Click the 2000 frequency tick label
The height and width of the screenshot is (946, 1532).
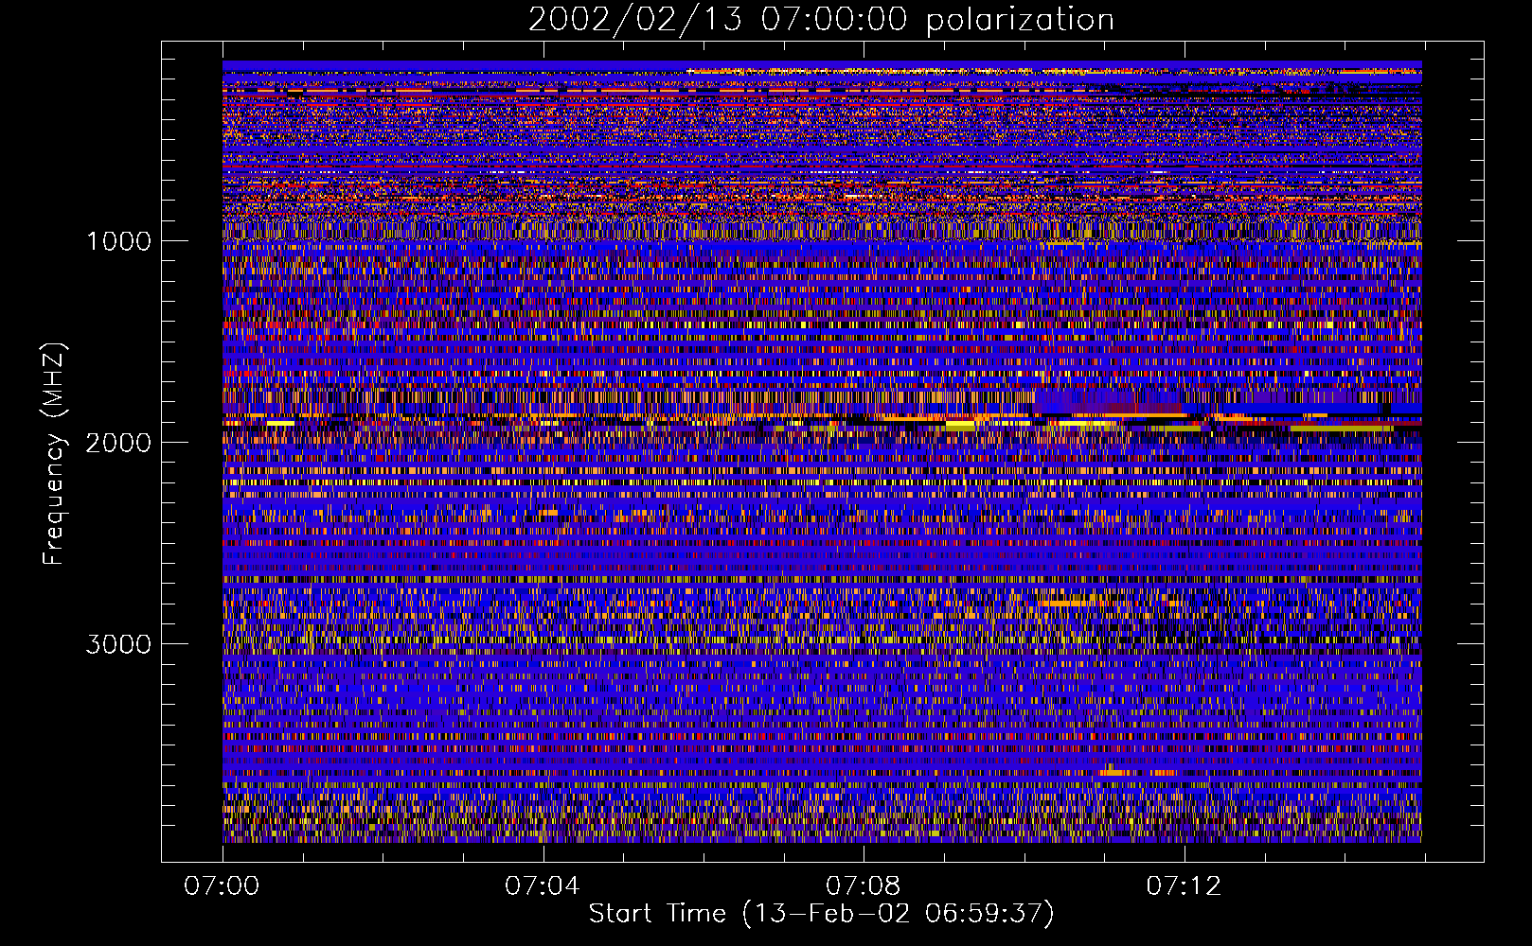(118, 443)
